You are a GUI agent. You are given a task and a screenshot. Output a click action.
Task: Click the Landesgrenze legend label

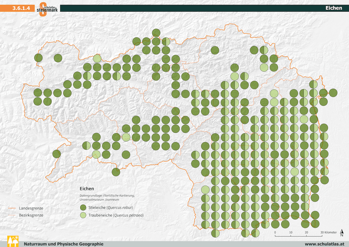pyautogui.click(x=31, y=208)
